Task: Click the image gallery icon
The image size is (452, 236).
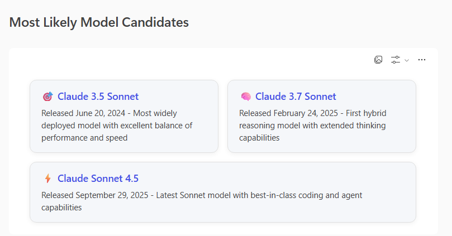Action: 378,60
